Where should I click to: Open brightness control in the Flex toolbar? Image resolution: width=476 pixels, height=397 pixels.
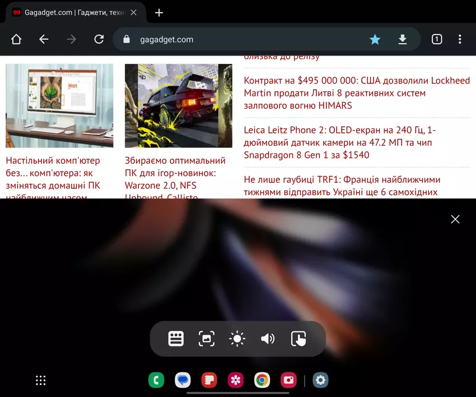tap(237, 339)
